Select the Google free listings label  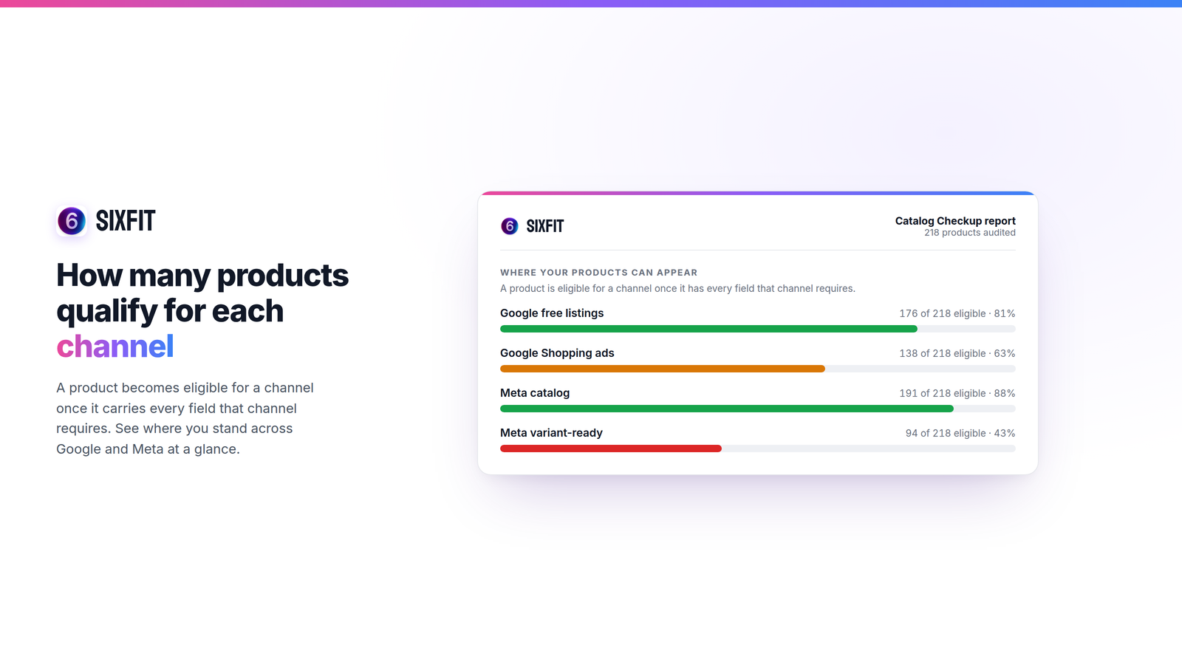pyautogui.click(x=552, y=313)
